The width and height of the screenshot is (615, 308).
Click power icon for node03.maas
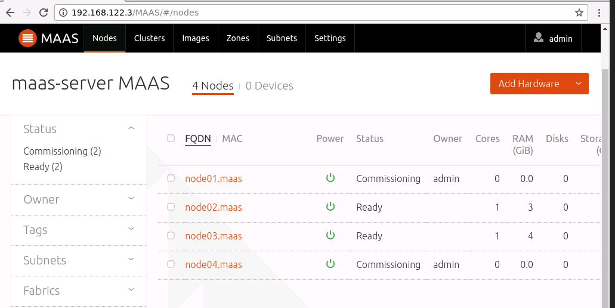[330, 235]
